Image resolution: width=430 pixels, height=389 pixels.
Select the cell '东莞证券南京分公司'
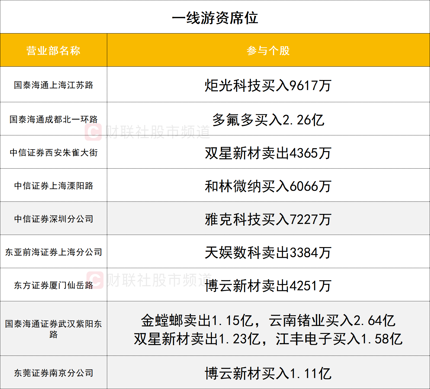tap(54, 373)
